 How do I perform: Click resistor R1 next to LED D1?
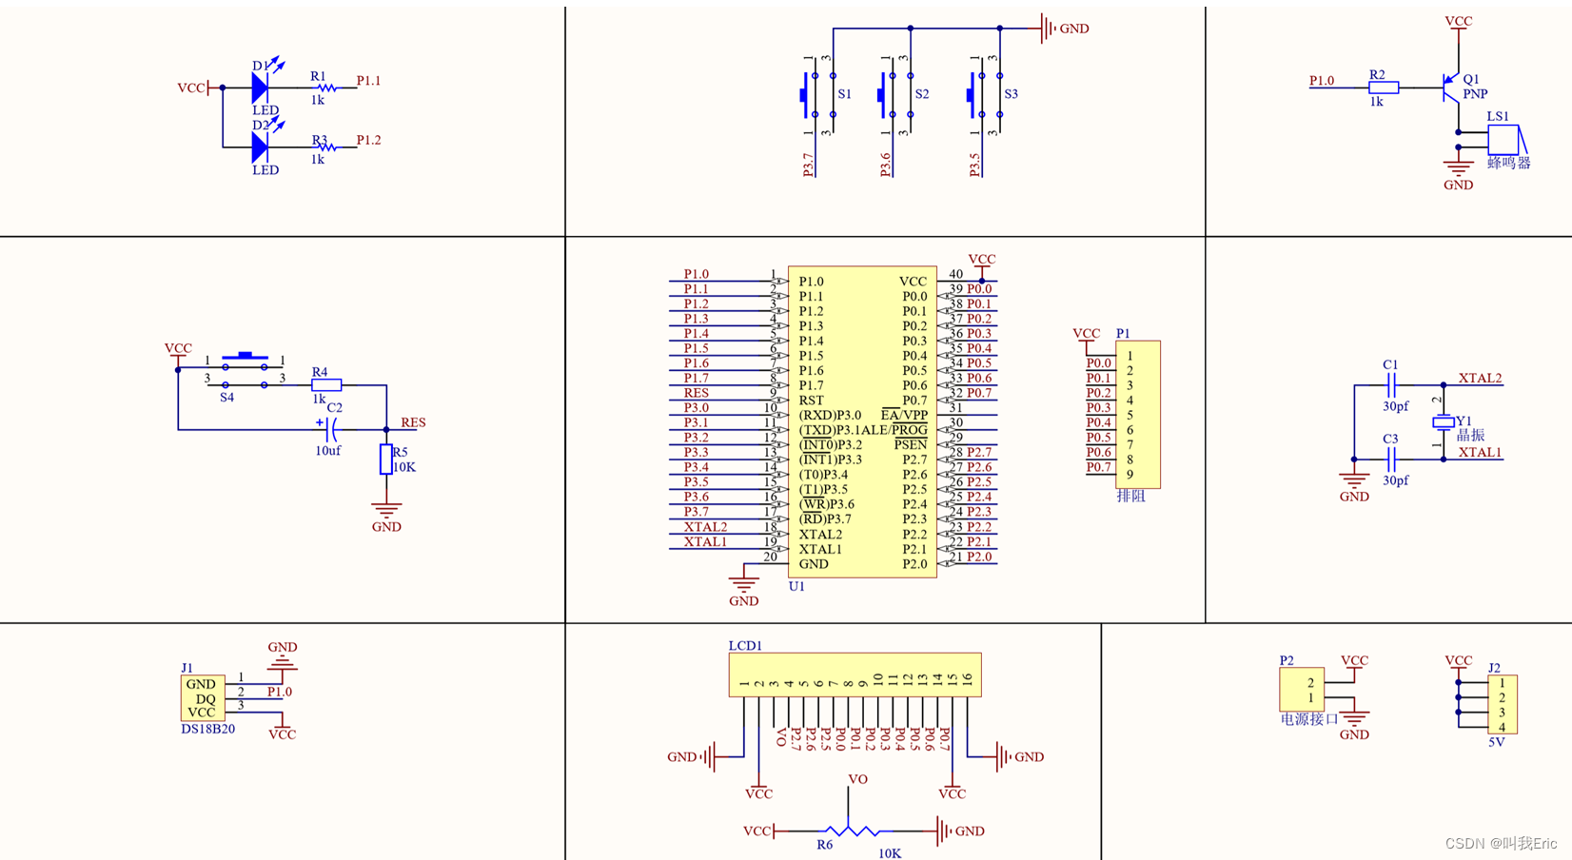click(x=326, y=88)
